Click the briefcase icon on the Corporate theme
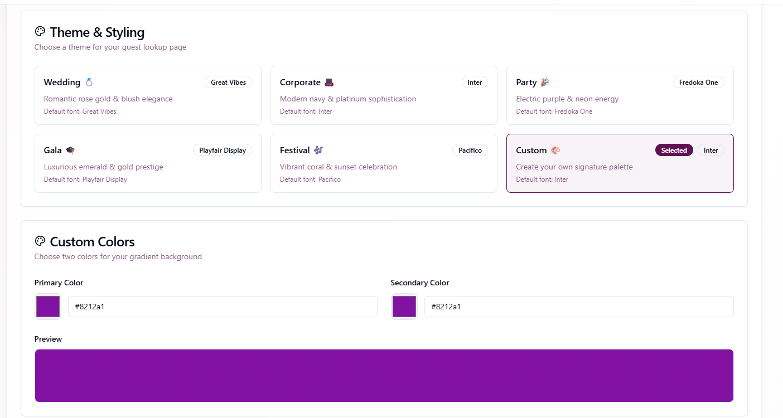 coord(328,81)
